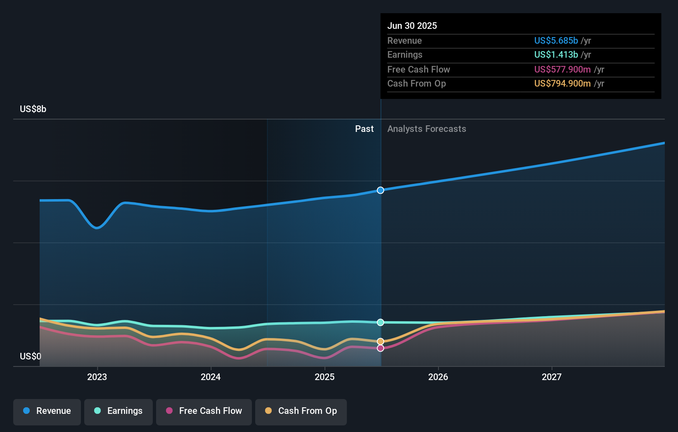The image size is (678, 432).
Task: Click the pink Free Cash Flow chart marker
Action: (380, 348)
